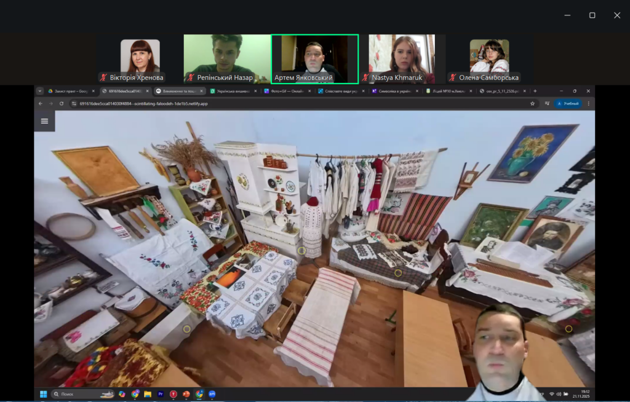
Task: Open PowerPoint from the taskbar
Action: click(186, 394)
